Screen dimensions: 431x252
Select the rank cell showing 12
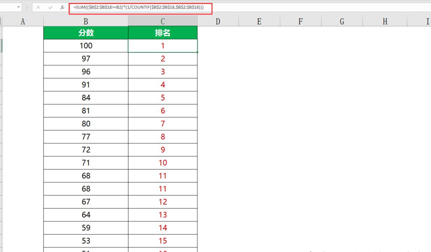click(x=163, y=202)
